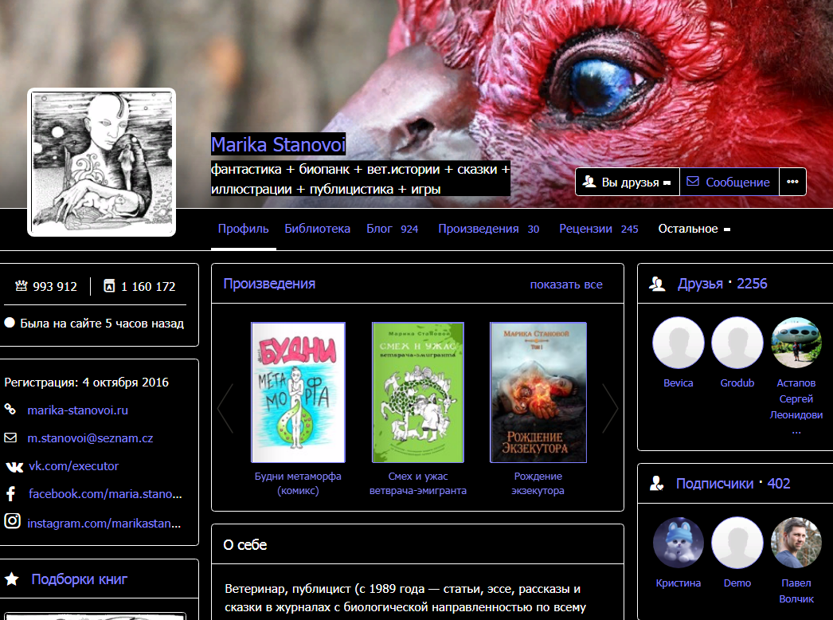
Task: Open the vk.com/executor link
Action: pyautogui.click(x=73, y=466)
